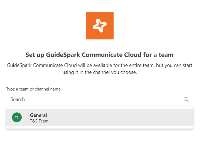Click right side of General result row
The width and height of the screenshot is (201, 148).
click(167, 117)
